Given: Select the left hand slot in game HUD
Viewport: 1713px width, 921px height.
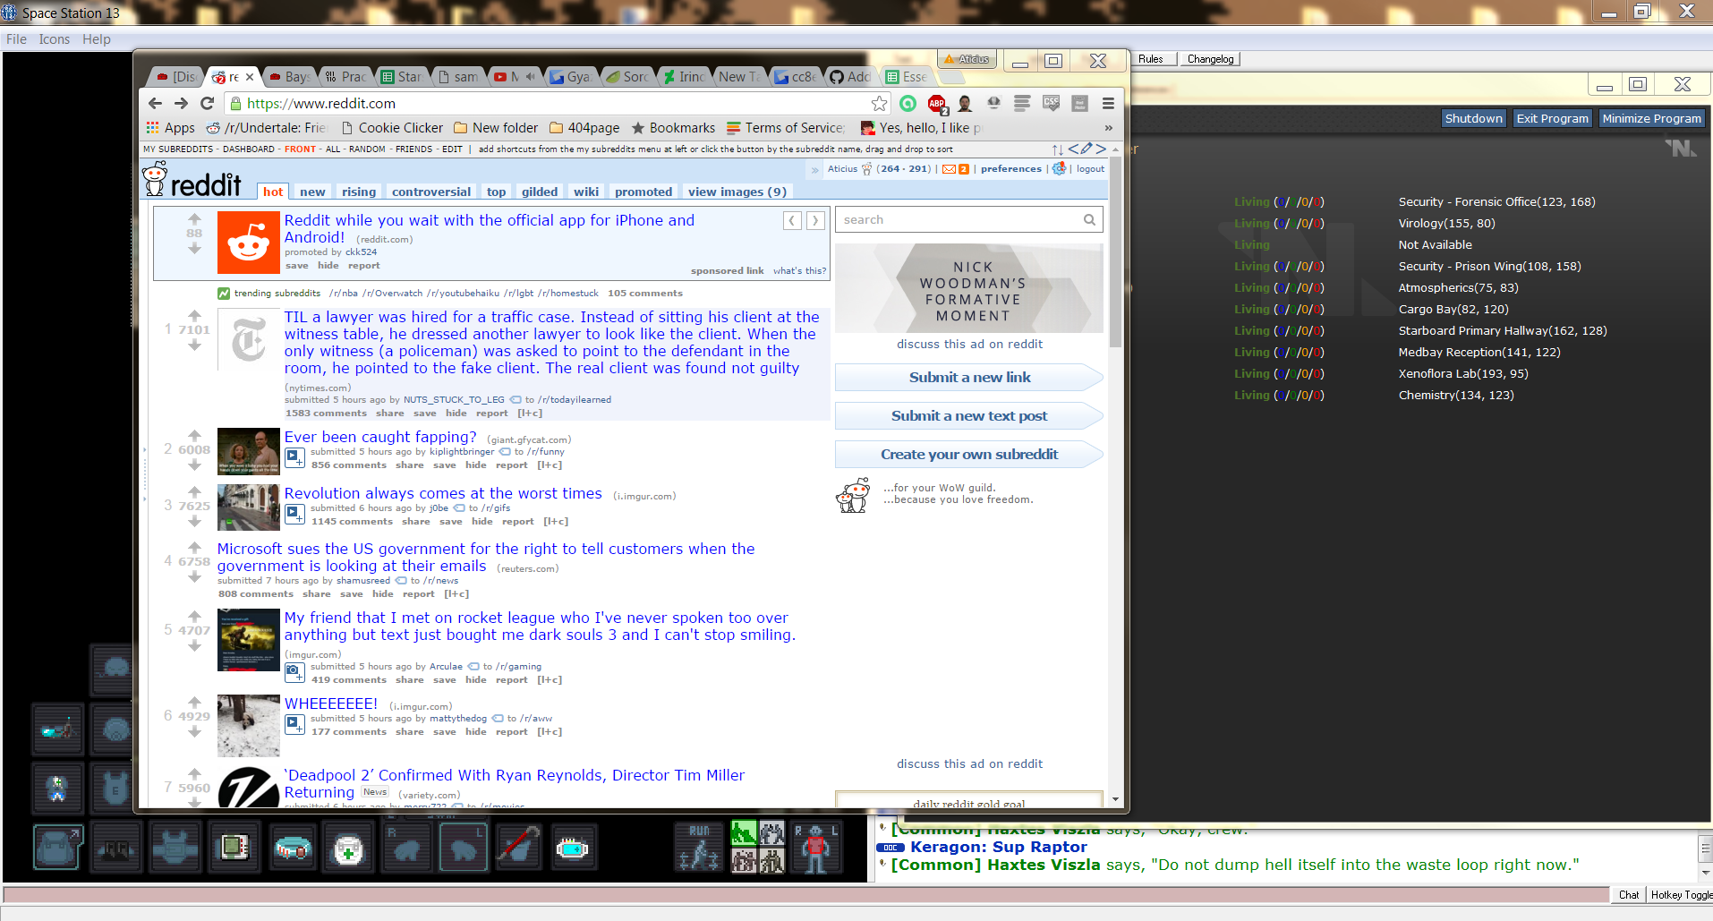Looking at the screenshot, I should click(463, 847).
